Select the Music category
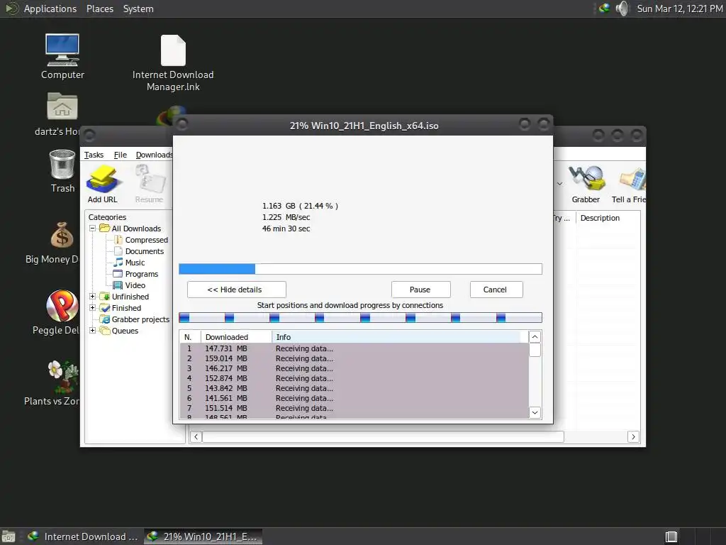The height and width of the screenshot is (545, 726). pyautogui.click(x=135, y=263)
